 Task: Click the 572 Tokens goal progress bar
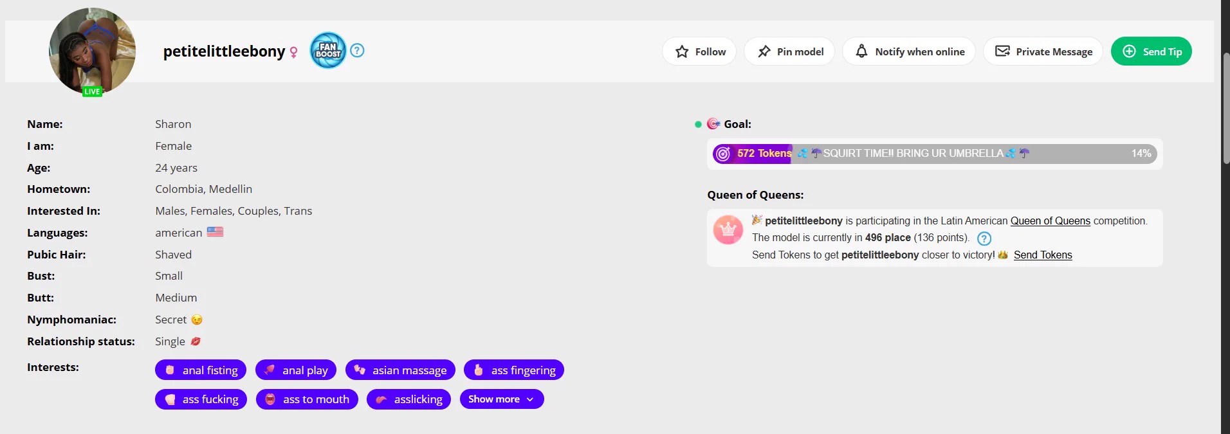tap(935, 154)
